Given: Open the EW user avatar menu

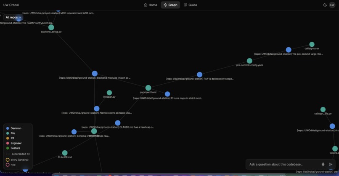Looking at the screenshot, I should [x=332, y=5].
